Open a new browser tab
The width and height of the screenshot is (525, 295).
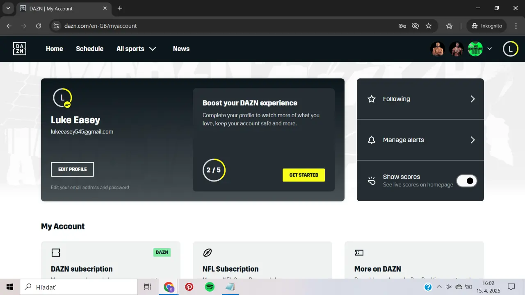pos(120,8)
